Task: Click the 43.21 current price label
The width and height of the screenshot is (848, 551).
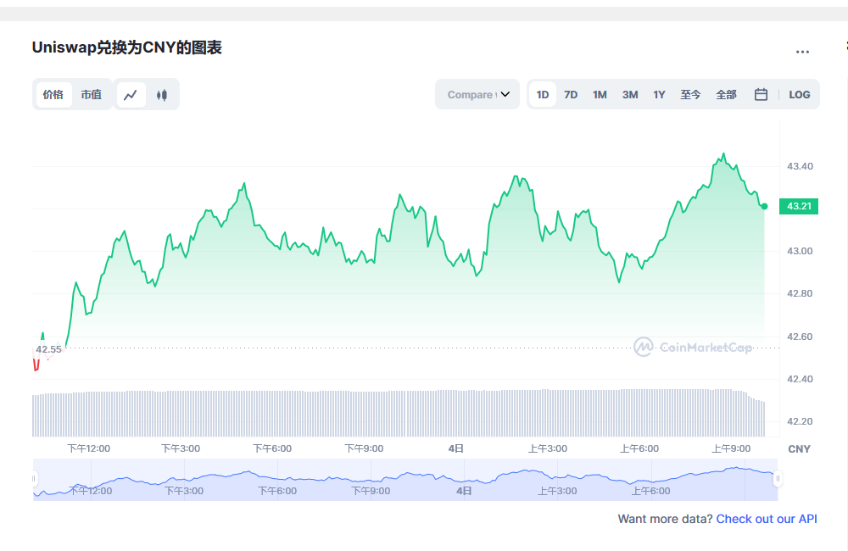Action: (x=799, y=206)
